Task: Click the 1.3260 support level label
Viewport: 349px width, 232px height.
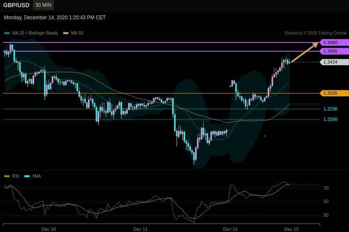Action: point(331,119)
